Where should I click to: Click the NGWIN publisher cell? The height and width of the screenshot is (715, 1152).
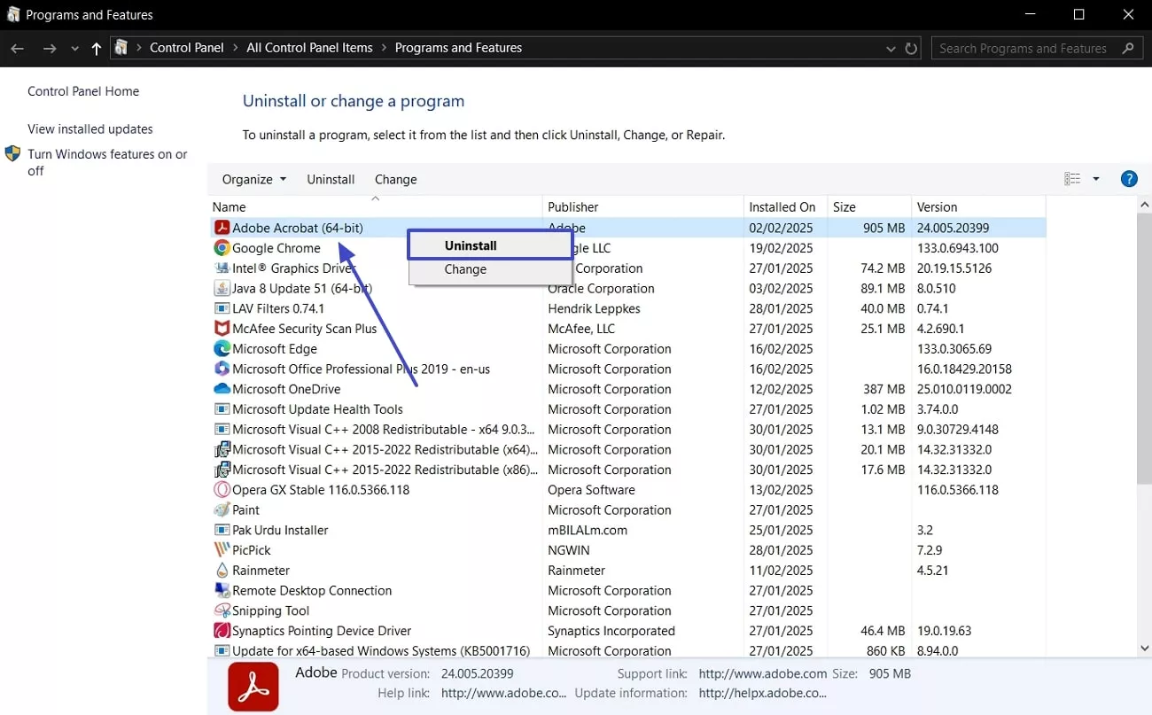point(570,550)
